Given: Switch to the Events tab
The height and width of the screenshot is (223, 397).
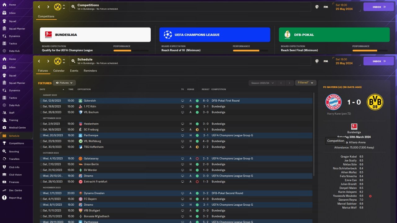Looking at the screenshot, I should point(74,71).
